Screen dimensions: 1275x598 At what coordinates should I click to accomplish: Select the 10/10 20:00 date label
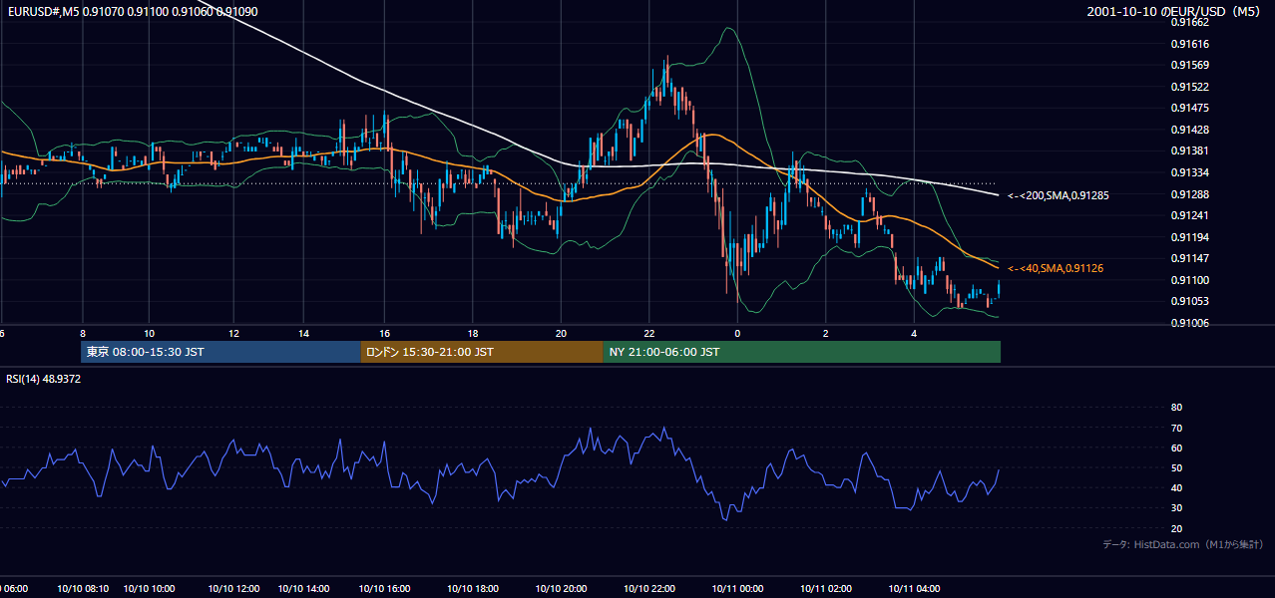point(561,589)
